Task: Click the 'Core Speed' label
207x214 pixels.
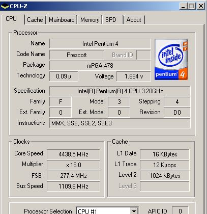Action: click(x=28, y=153)
